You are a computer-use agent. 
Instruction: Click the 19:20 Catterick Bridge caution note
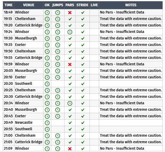pos(131,25)
